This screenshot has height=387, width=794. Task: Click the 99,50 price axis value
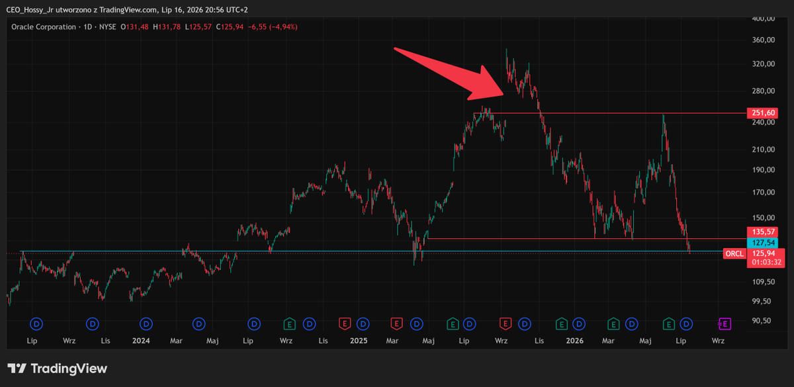[x=763, y=301]
